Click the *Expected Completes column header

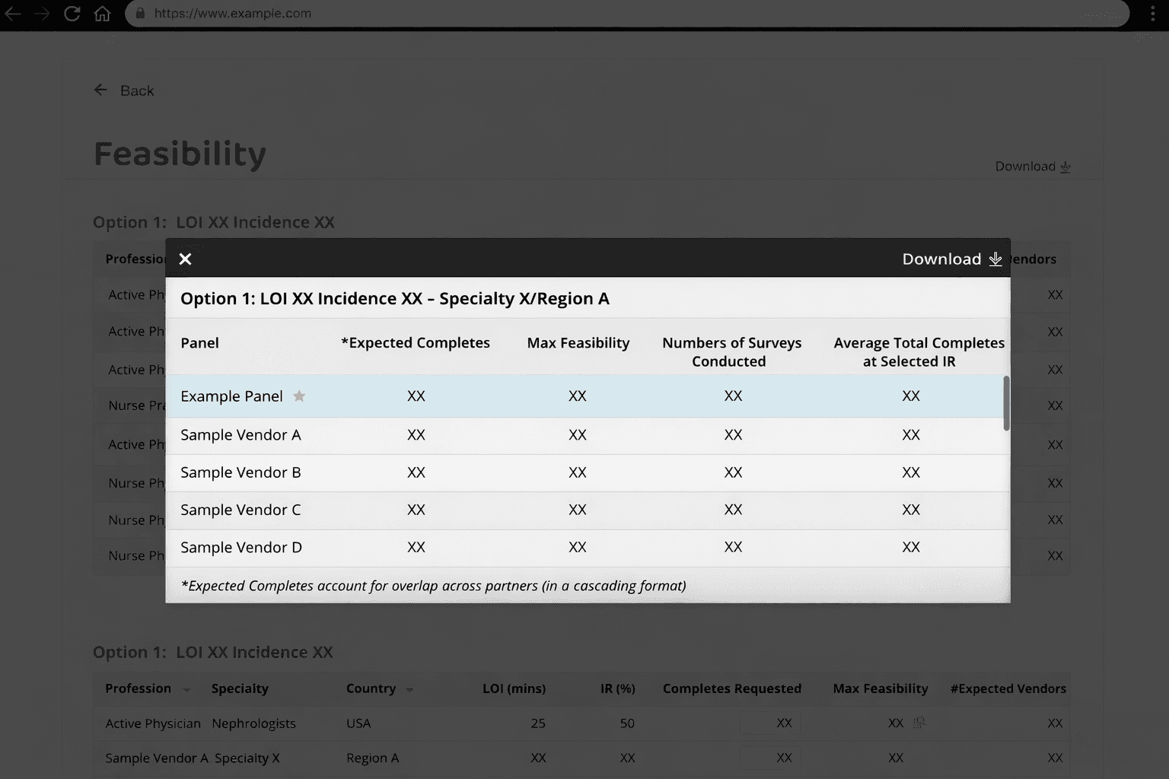[x=416, y=343]
